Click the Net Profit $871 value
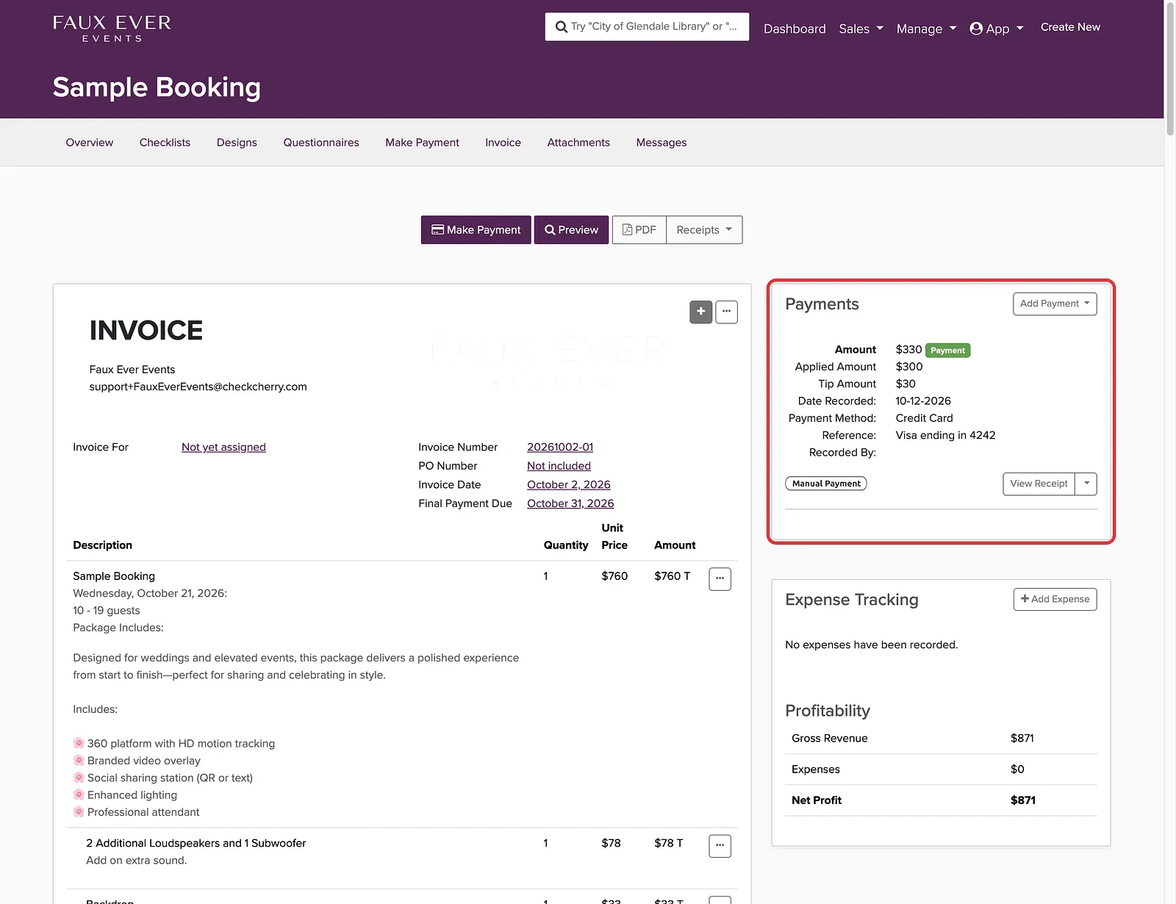This screenshot has width=1176, height=904. [1022, 800]
